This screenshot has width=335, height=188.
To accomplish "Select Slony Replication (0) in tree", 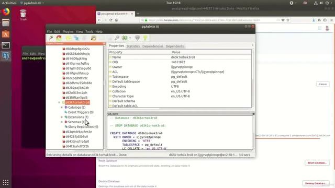I will point(83,127).
